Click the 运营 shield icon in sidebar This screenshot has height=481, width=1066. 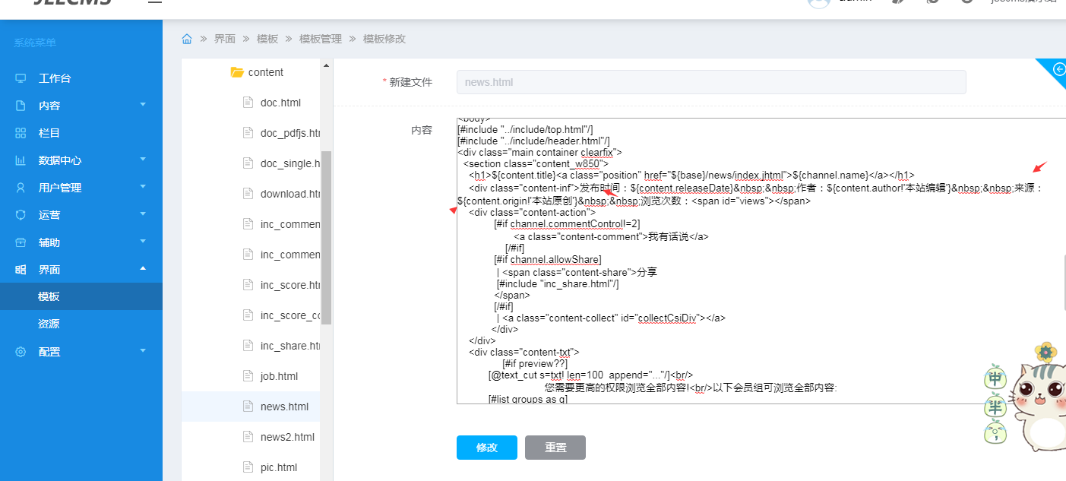tap(21, 215)
